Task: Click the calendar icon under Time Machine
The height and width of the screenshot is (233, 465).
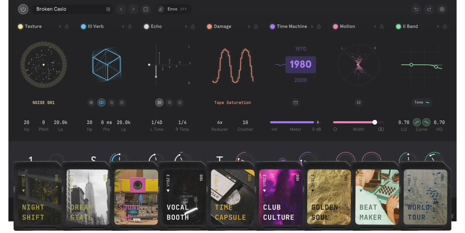Action: (296, 103)
